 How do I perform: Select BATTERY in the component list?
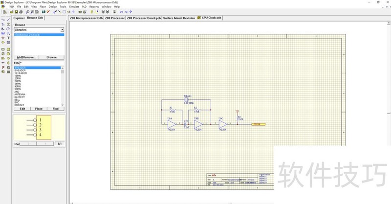pyautogui.click(x=20, y=97)
